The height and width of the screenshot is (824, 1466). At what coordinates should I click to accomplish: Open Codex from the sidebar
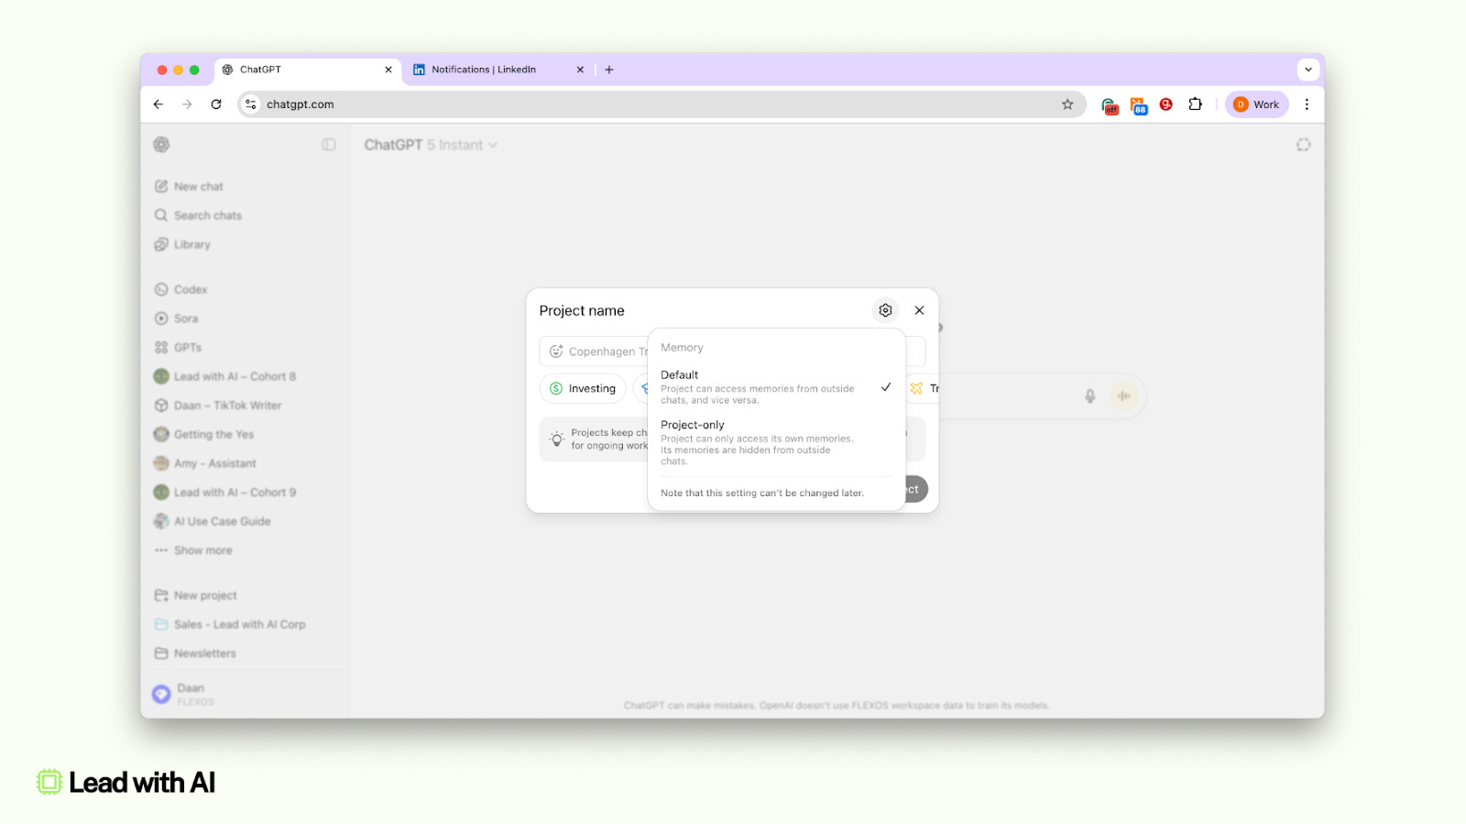181,289
